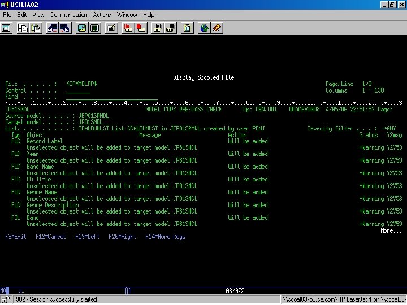Screen dimensions: 407x305
Task: Click the F12=Cancel function key
Action: tap(51, 237)
